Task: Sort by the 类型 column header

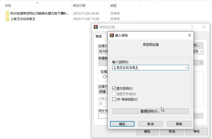Action: (x=113, y=6)
